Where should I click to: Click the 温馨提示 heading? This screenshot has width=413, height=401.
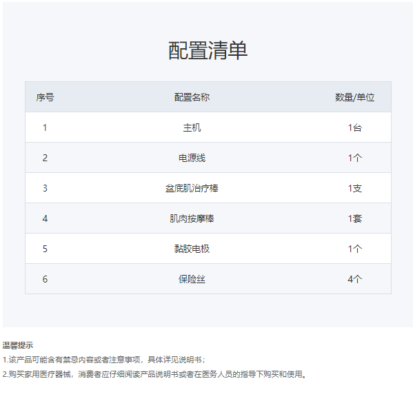coord(18,345)
